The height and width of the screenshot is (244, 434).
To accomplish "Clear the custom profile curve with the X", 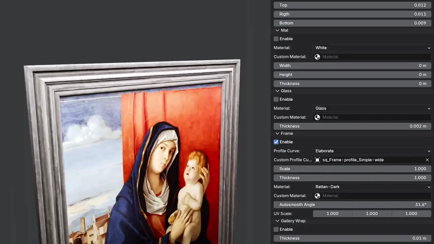I will (x=427, y=160).
